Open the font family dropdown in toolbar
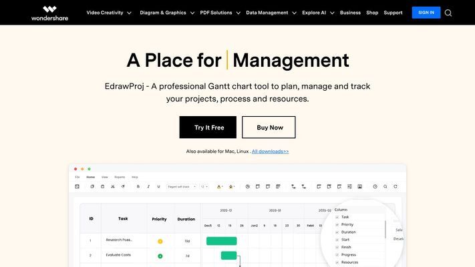The height and width of the screenshot is (267, 475). point(182,187)
